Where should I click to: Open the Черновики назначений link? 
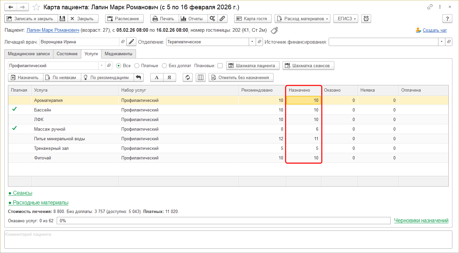tap(421, 220)
